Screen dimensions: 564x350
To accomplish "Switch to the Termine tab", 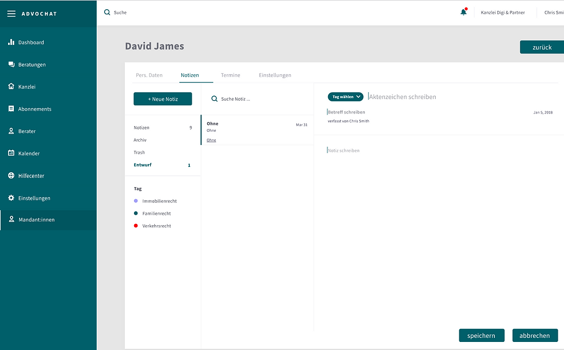I will click(231, 75).
